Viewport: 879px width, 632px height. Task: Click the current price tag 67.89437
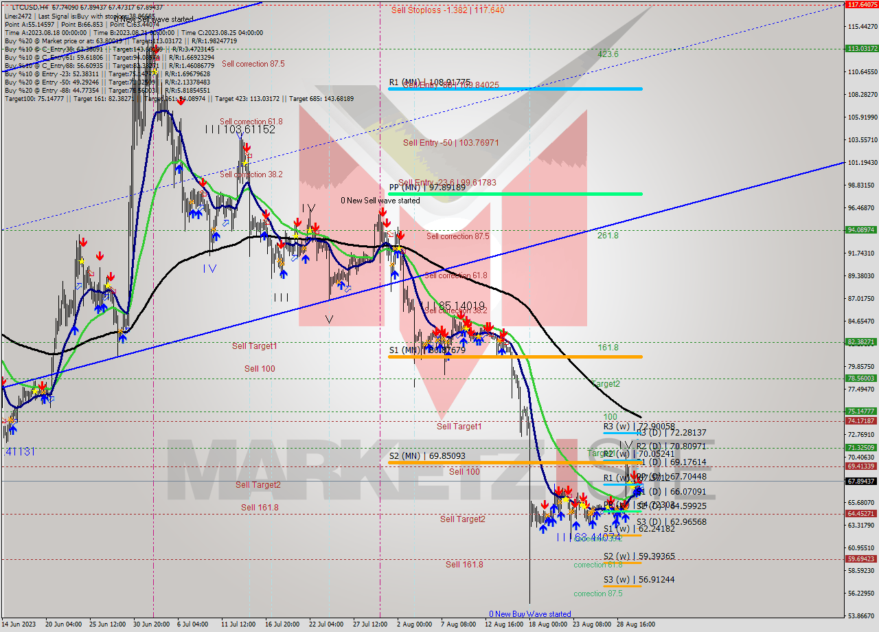click(x=861, y=481)
